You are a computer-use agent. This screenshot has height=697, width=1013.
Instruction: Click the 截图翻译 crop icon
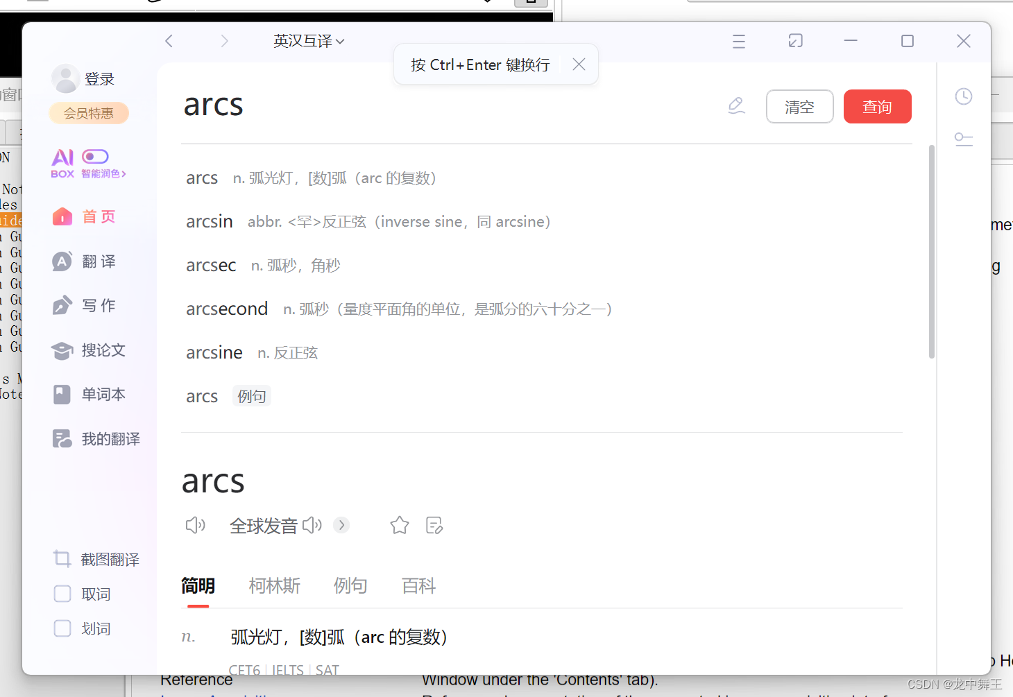click(x=62, y=558)
